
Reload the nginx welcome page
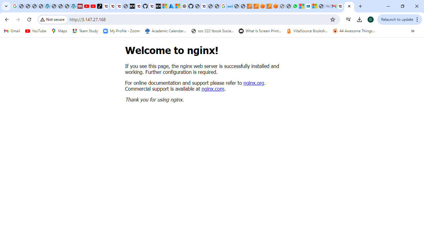tap(29, 20)
